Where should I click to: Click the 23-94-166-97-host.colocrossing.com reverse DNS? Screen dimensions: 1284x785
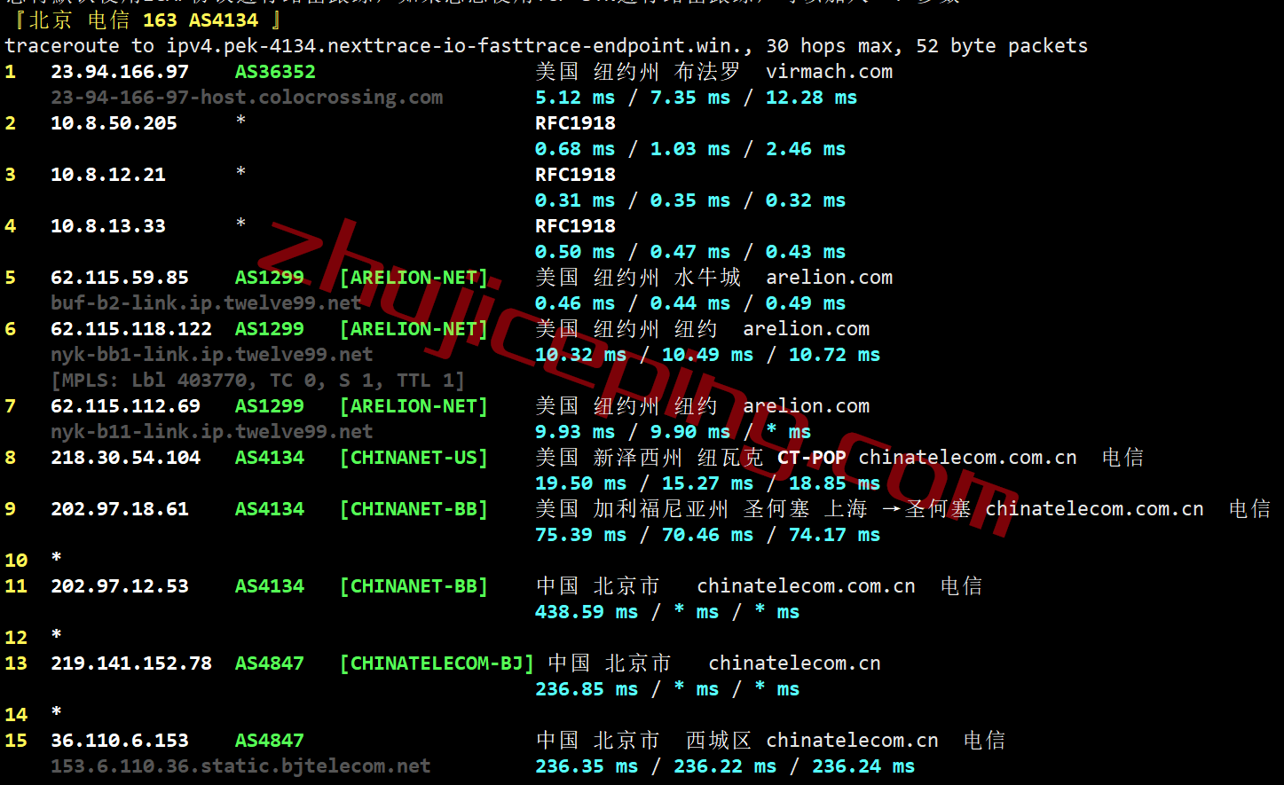click(x=247, y=98)
